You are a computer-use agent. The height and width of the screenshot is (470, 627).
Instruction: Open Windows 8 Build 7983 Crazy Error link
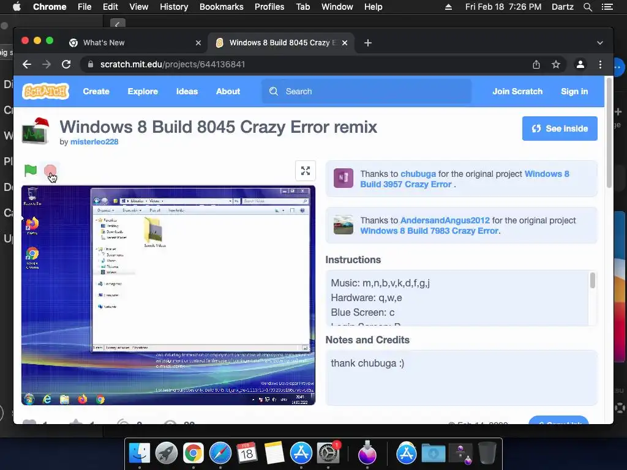tap(429, 231)
